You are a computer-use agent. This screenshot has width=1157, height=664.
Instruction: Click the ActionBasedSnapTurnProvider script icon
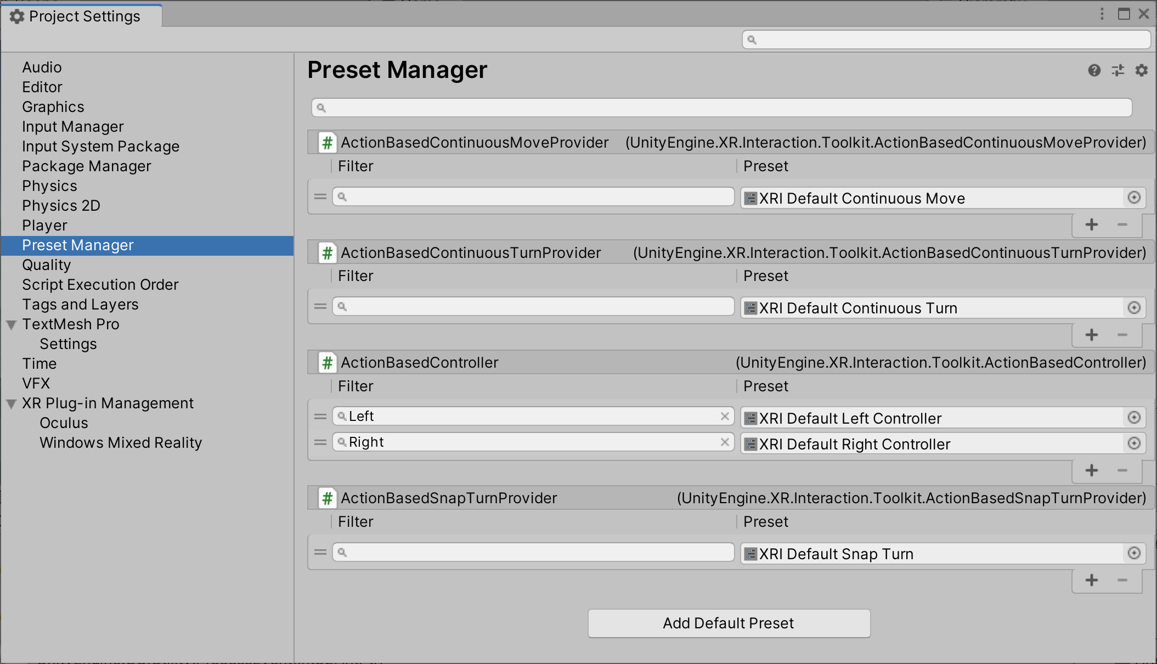click(327, 498)
